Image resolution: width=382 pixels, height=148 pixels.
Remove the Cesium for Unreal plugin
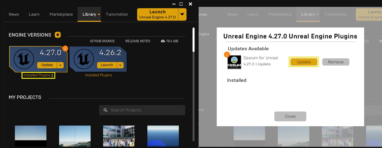336,62
